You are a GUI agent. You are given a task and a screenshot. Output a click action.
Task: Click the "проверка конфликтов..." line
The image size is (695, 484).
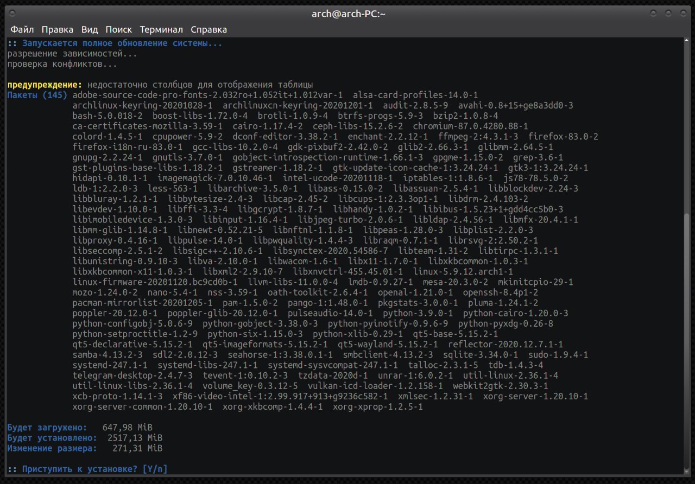[x=62, y=65]
